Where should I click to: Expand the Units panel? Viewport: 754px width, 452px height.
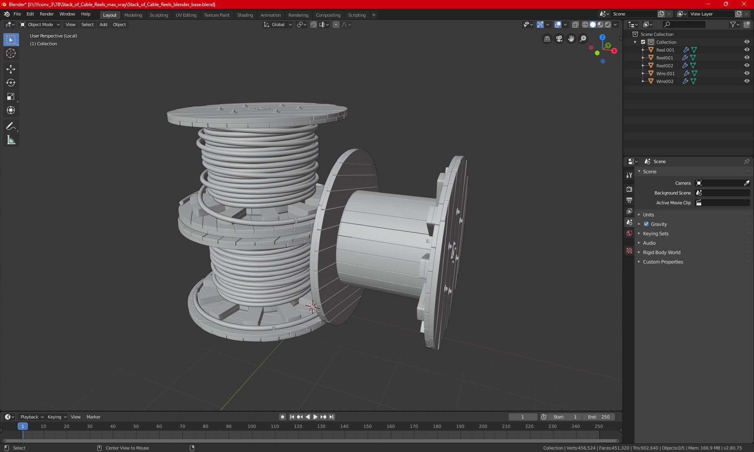pyautogui.click(x=648, y=215)
